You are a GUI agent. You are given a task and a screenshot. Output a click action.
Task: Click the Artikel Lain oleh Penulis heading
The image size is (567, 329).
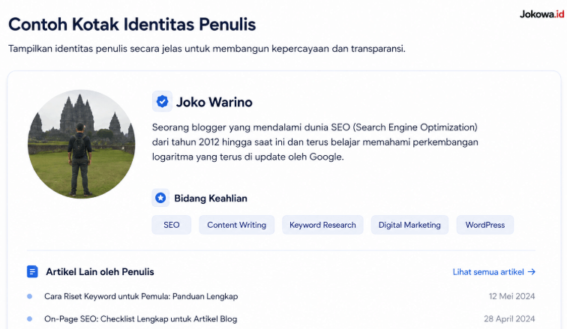[100, 271]
